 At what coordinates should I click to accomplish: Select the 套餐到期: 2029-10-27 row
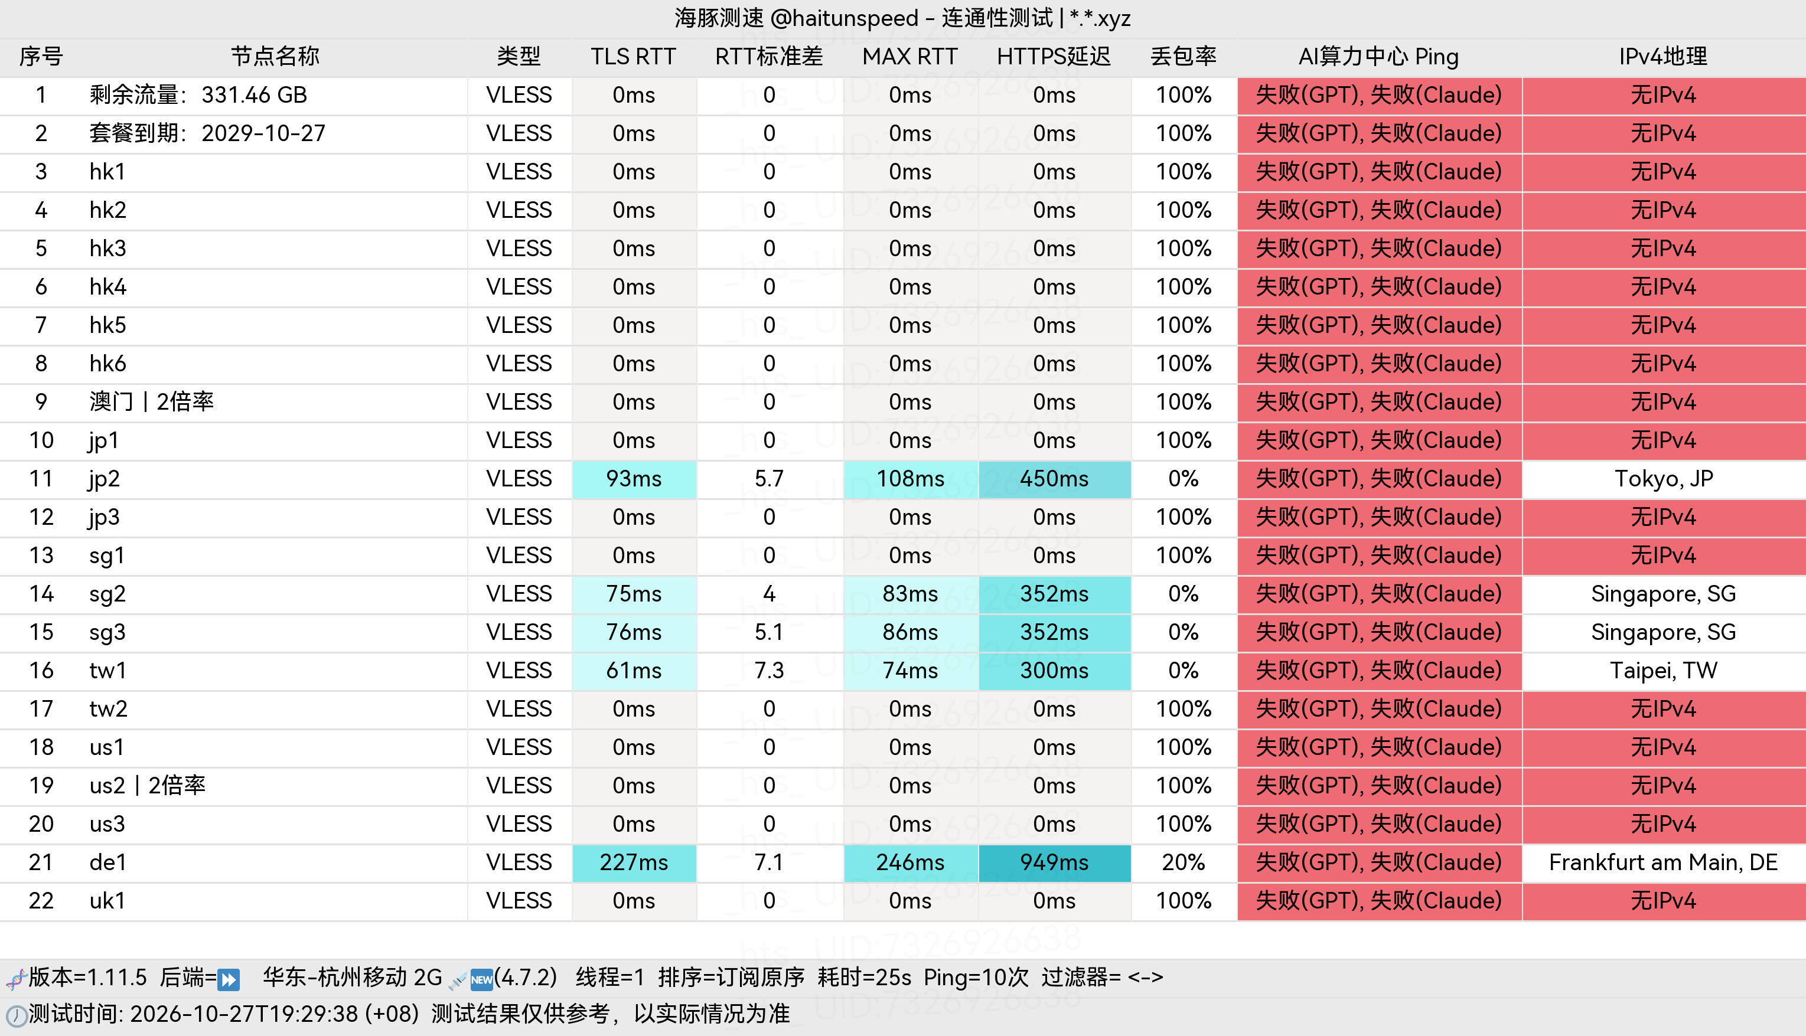tap(902, 134)
